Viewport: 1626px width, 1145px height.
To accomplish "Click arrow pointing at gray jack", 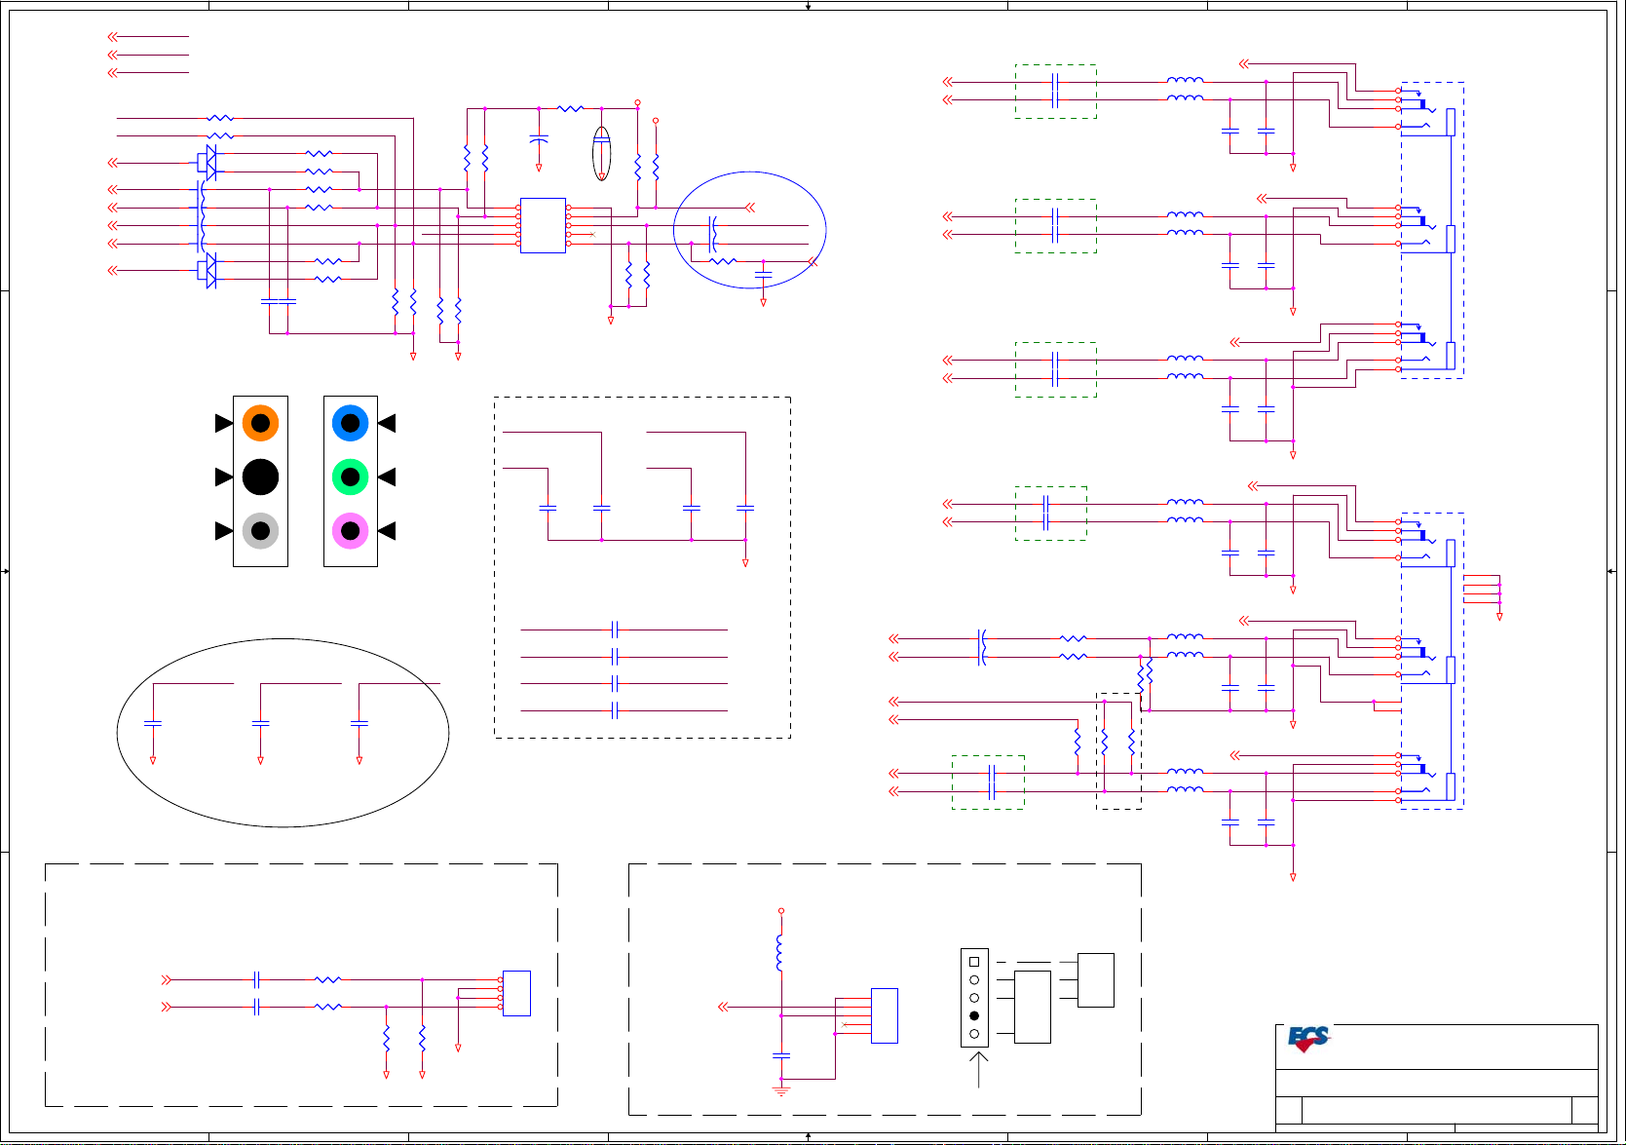I will pyautogui.click(x=224, y=531).
